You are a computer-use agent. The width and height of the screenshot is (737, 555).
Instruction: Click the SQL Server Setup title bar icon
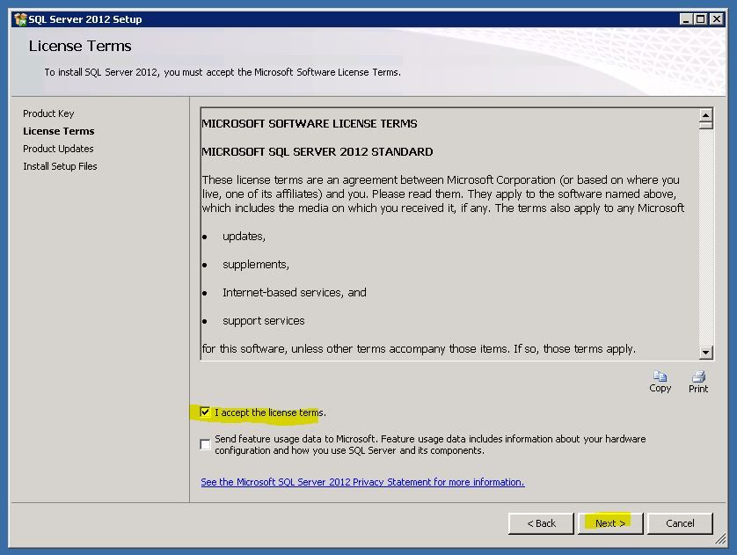(x=20, y=19)
